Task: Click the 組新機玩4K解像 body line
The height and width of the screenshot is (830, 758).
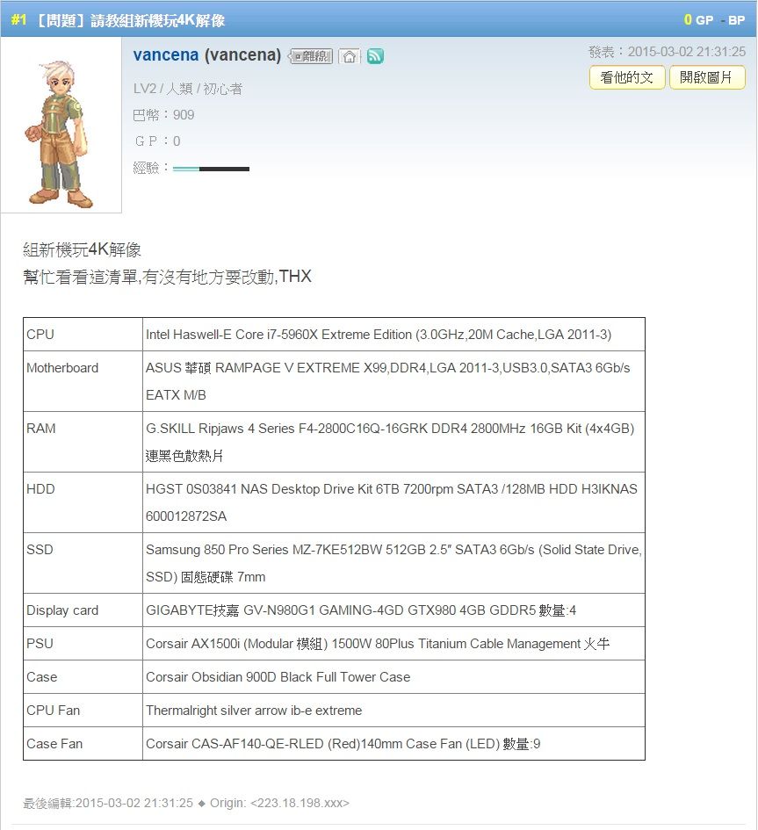Action: click(x=82, y=249)
